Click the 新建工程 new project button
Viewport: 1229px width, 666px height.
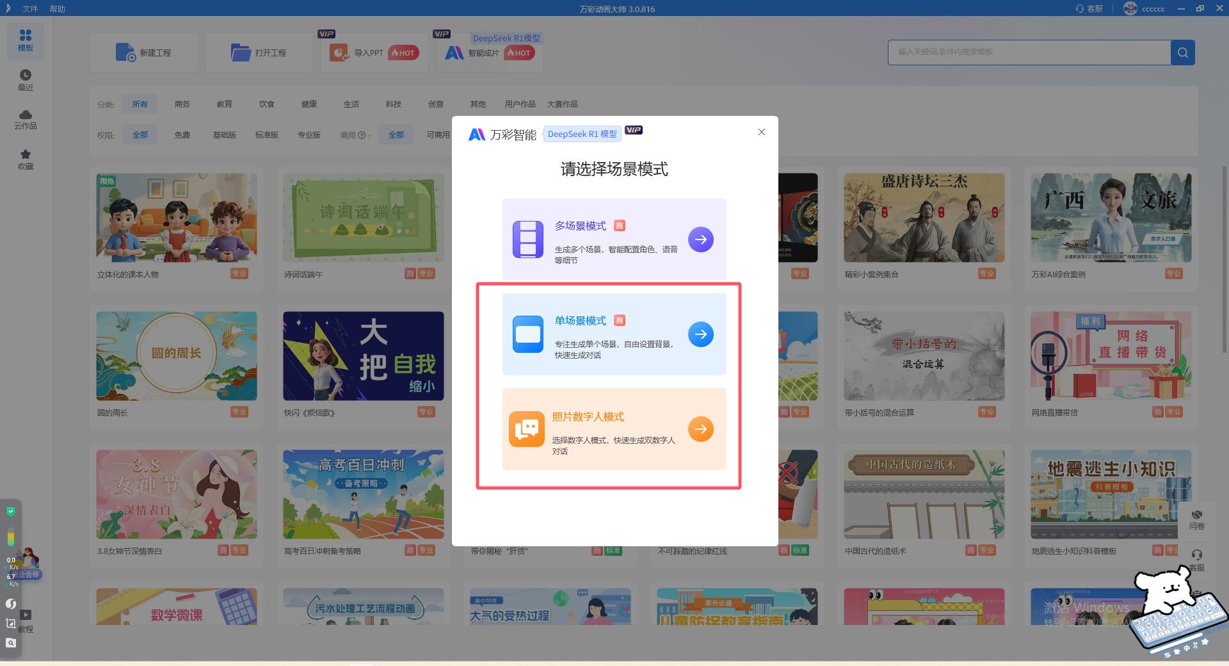(x=144, y=53)
